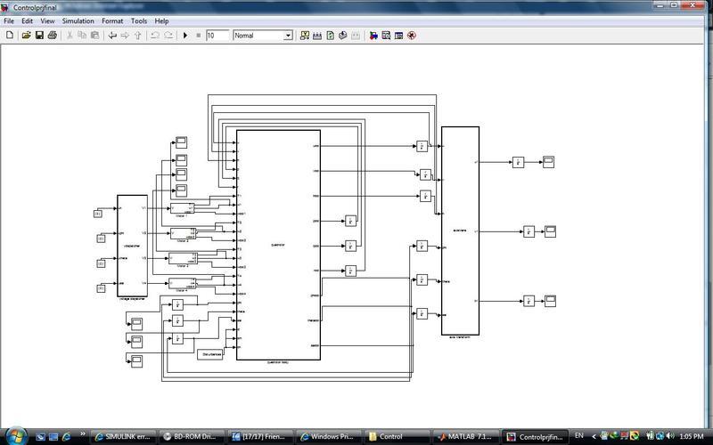
Task: Click the navigate back arrow icon
Action: [112, 36]
